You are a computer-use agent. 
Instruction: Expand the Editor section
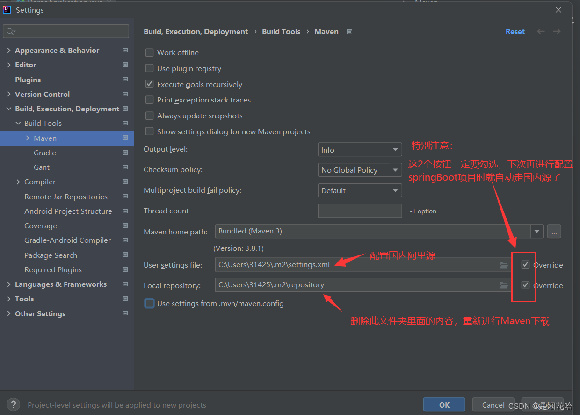9,65
